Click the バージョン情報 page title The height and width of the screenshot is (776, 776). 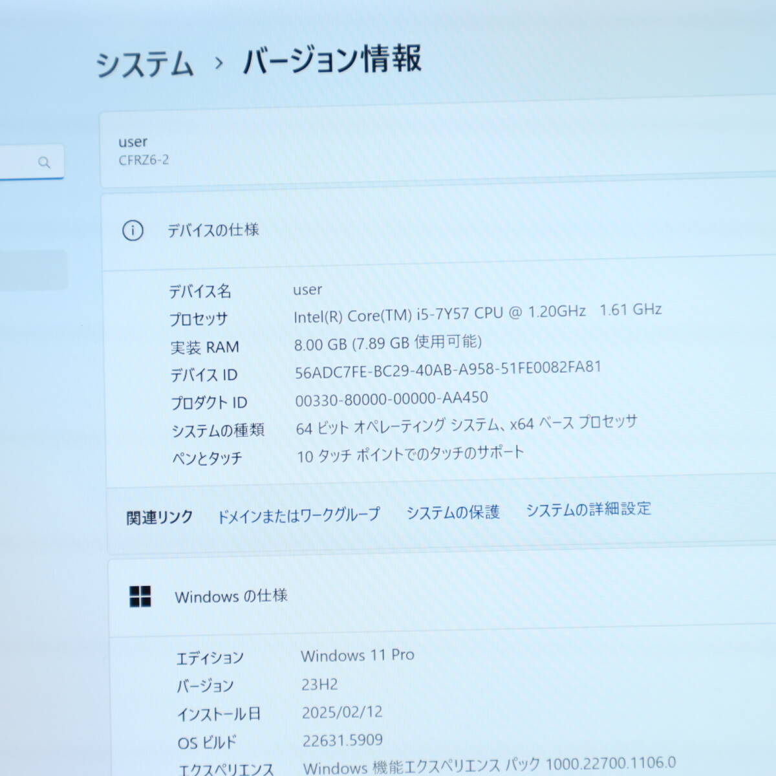pyautogui.click(x=332, y=60)
